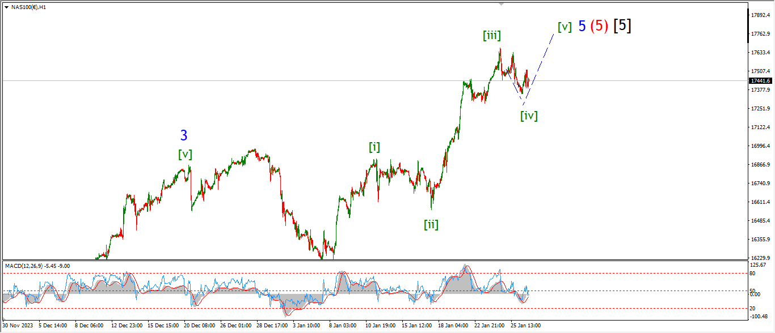Select green [v] label under blue 3
The image size is (775, 333).
[185, 154]
